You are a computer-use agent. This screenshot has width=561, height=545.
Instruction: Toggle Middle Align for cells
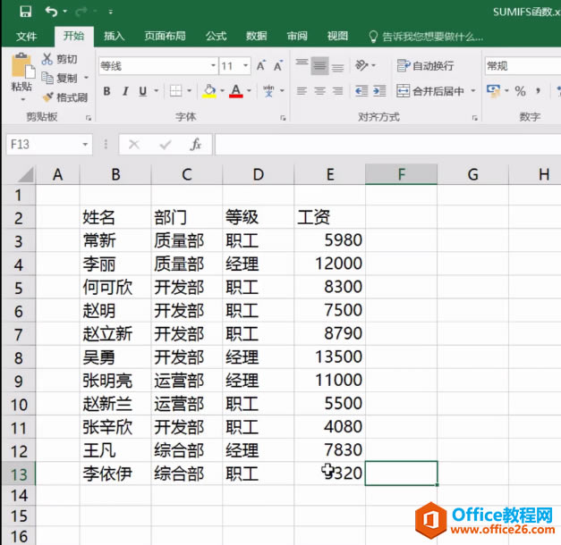[x=319, y=65]
